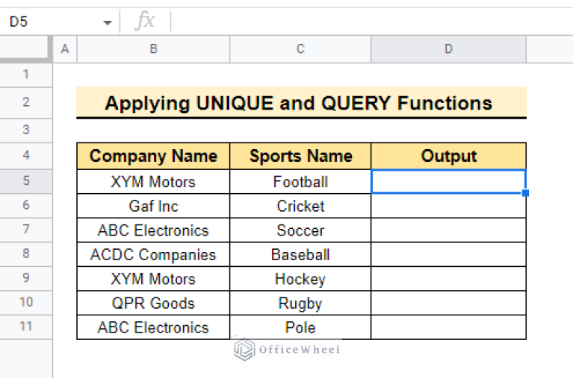Screen dimensions: 573x378
Task: Select column A header
Action: point(65,49)
